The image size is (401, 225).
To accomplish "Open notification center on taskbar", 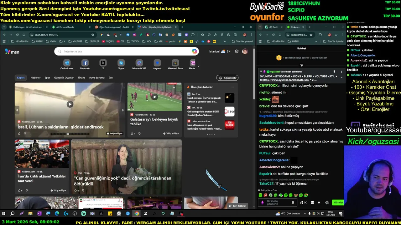I will 340,214.
